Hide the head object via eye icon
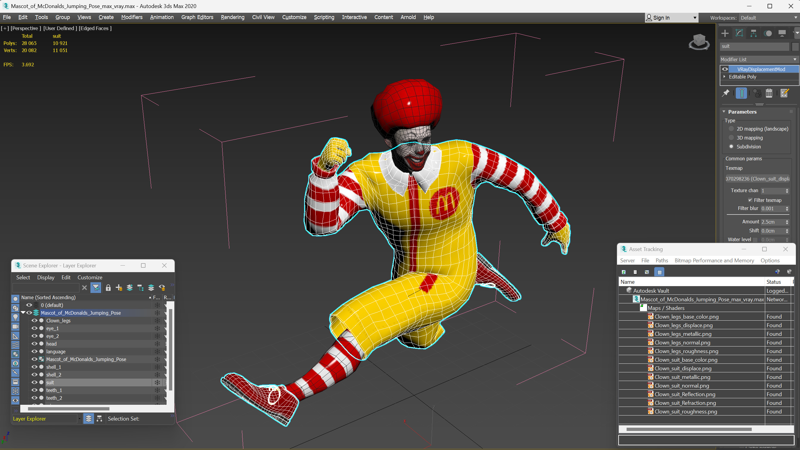Image resolution: width=800 pixels, height=450 pixels. point(35,344)
